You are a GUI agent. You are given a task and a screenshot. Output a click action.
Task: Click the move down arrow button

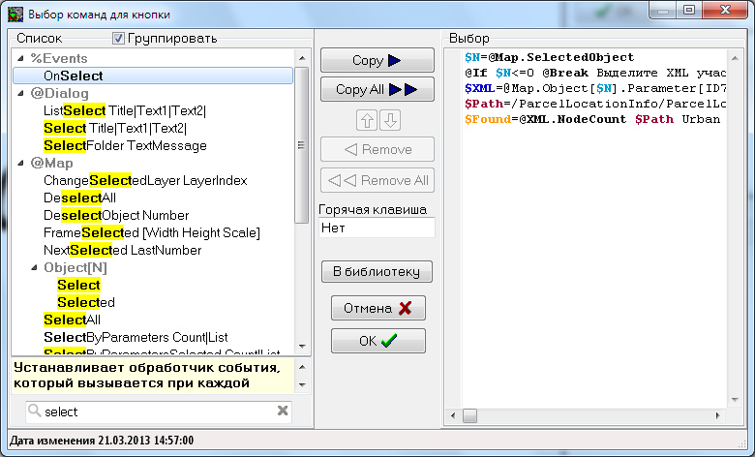click(389, 121)
